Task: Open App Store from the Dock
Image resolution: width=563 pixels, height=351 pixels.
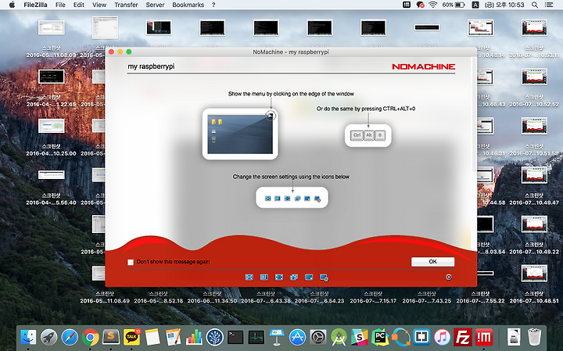Action: pos(298,338)
